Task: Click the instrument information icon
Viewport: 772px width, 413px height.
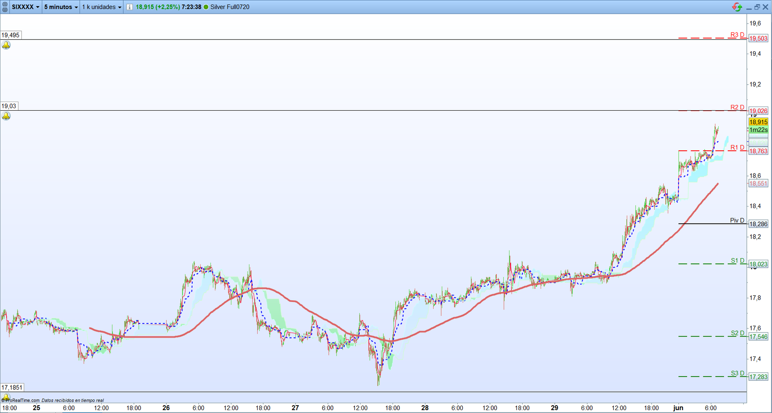Action: pyautogui.click(x=129, y=7)
